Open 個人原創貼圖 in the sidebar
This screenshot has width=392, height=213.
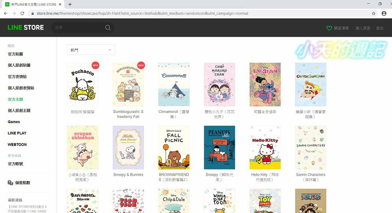click(x=19, y=65)
